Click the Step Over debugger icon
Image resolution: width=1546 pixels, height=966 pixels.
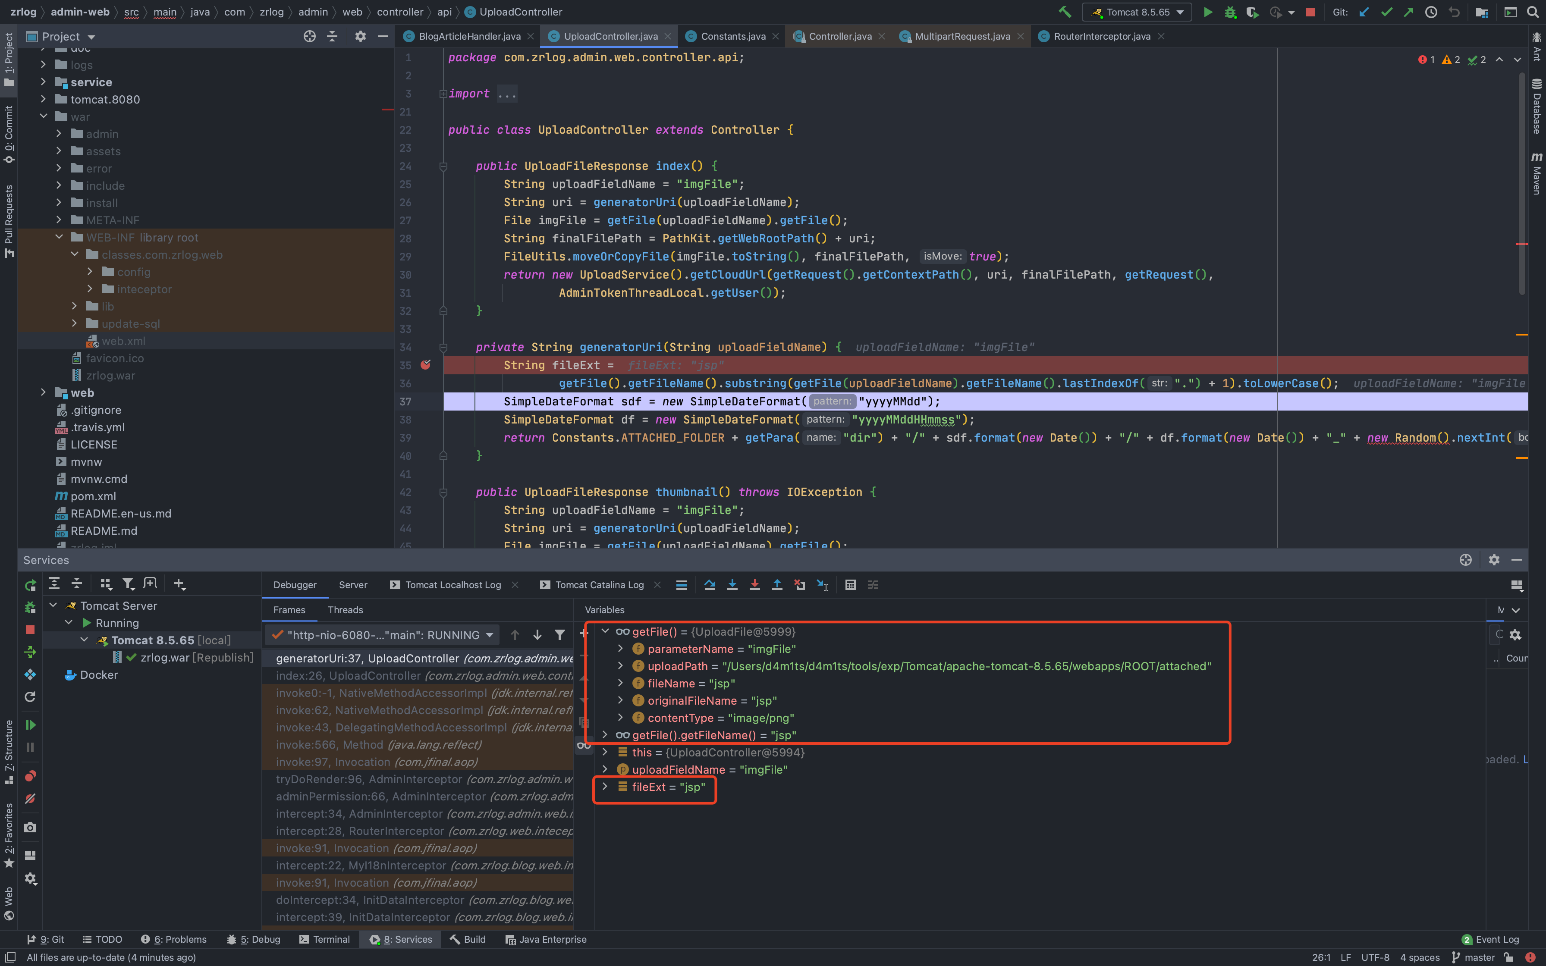(x=709, y=585)
